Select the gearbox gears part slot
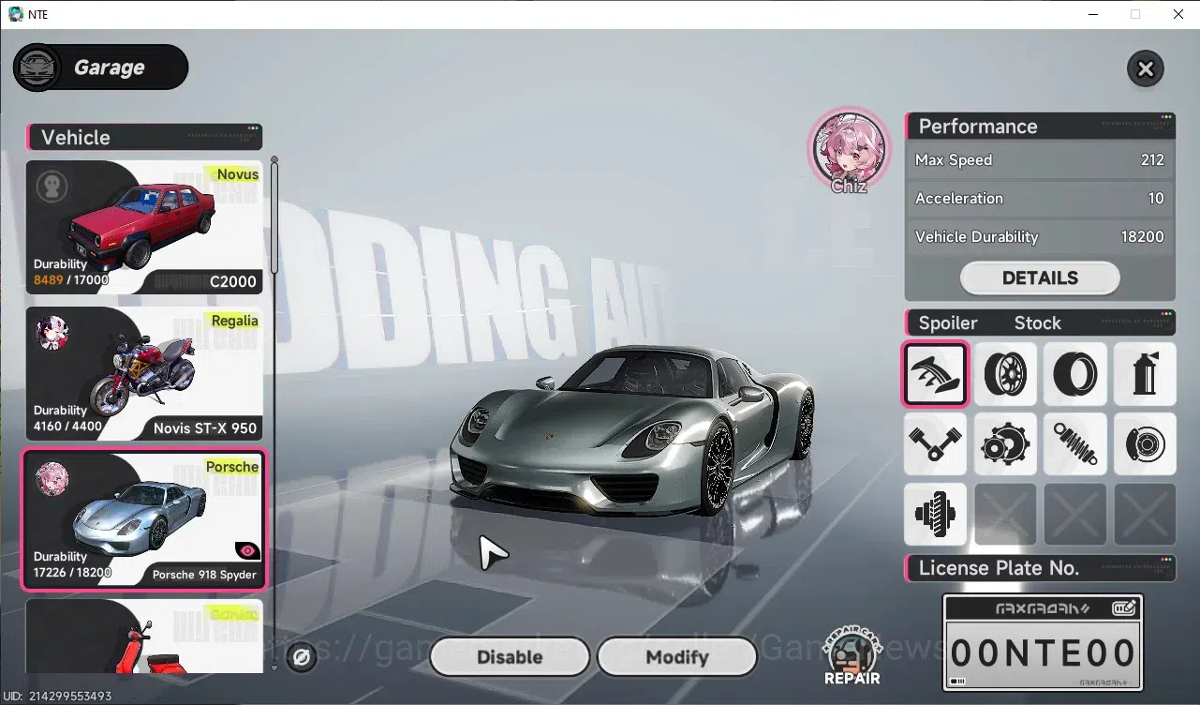The width and height of the screenshot is (1200, 705). (x=1005, y=443)
